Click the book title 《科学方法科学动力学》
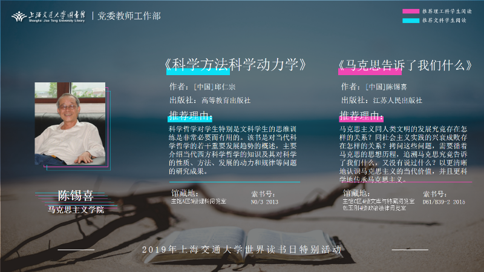 (x=235, y=65)
